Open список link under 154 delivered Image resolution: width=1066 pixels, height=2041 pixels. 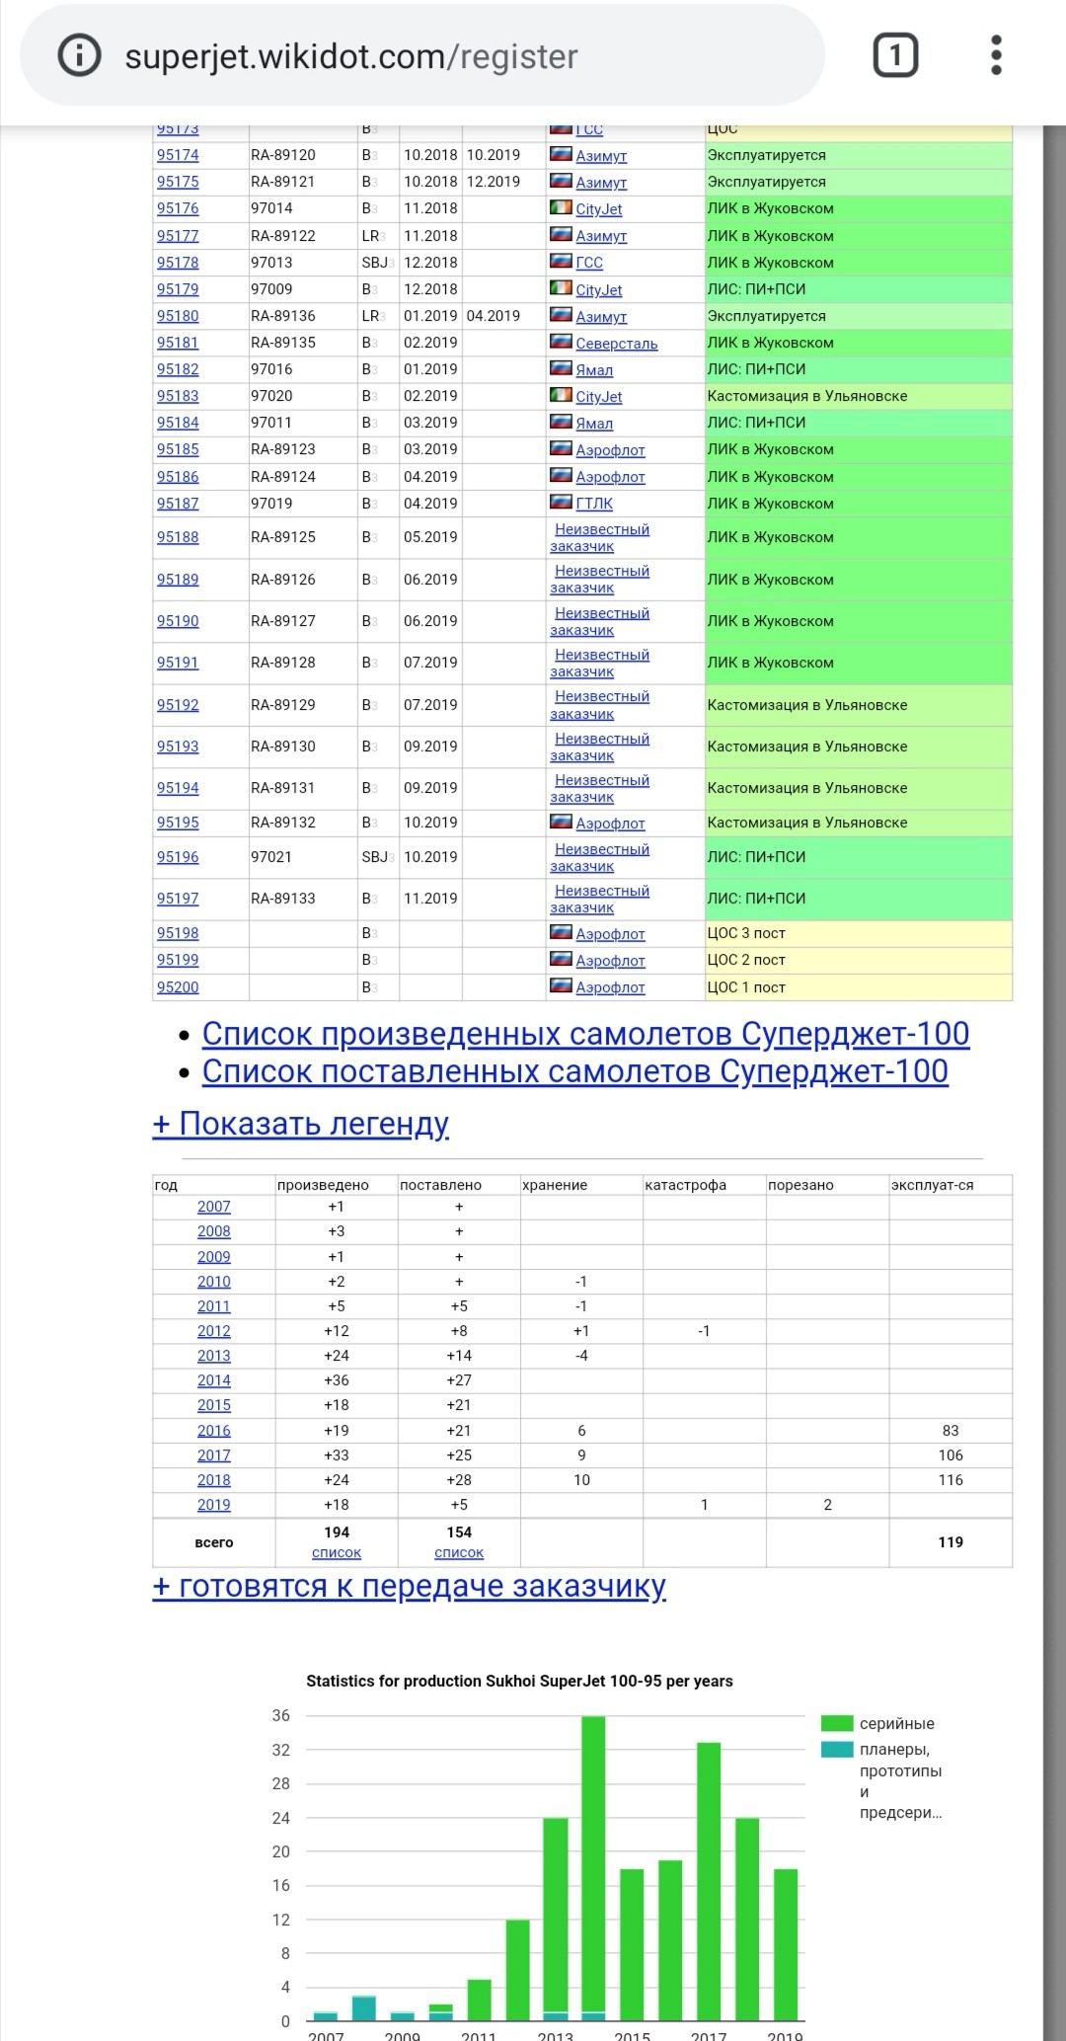click(459, 1553)
